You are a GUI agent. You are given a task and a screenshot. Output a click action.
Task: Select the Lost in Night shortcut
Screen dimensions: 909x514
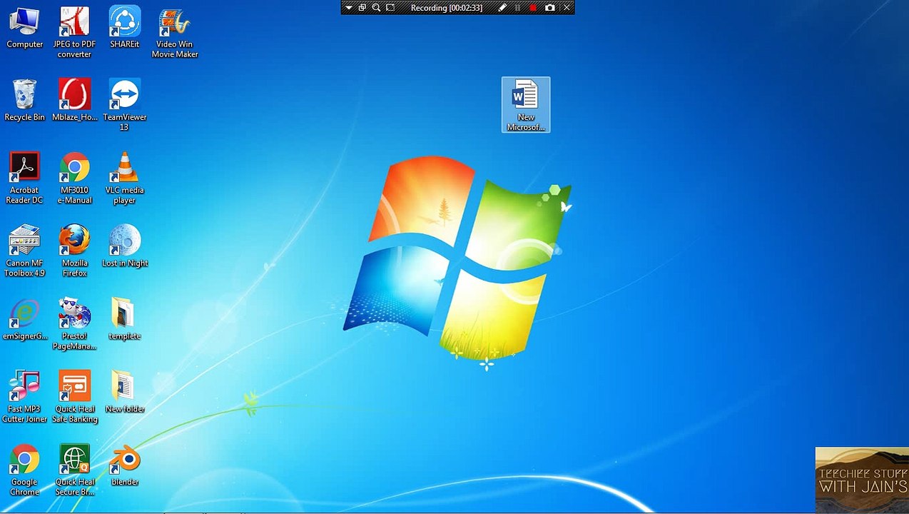pyautogui.click(x=124, y=246)
